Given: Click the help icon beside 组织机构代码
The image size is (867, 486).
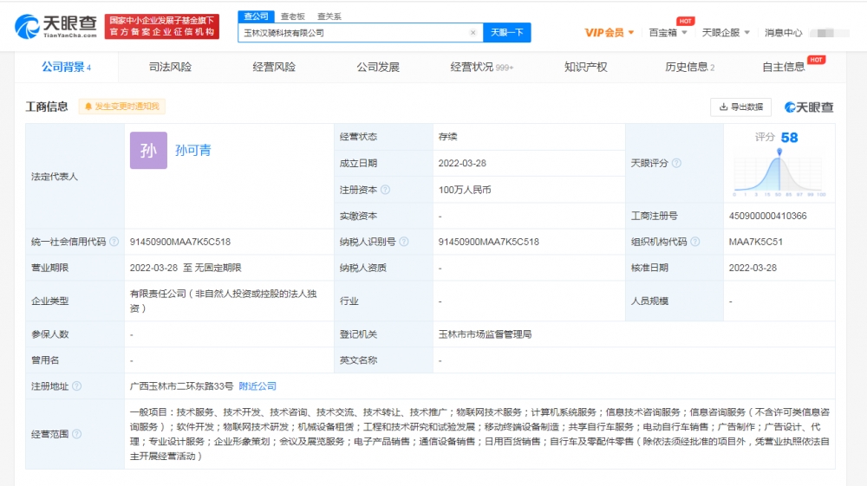Looking at the screenshot, I should tap(695, 242).
